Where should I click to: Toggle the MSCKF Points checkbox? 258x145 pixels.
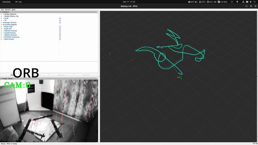point(60,31)
